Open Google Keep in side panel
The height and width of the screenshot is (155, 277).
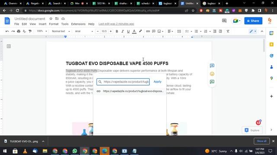[271, 44]
